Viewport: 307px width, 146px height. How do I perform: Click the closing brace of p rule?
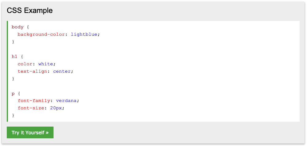click(13, 116)
